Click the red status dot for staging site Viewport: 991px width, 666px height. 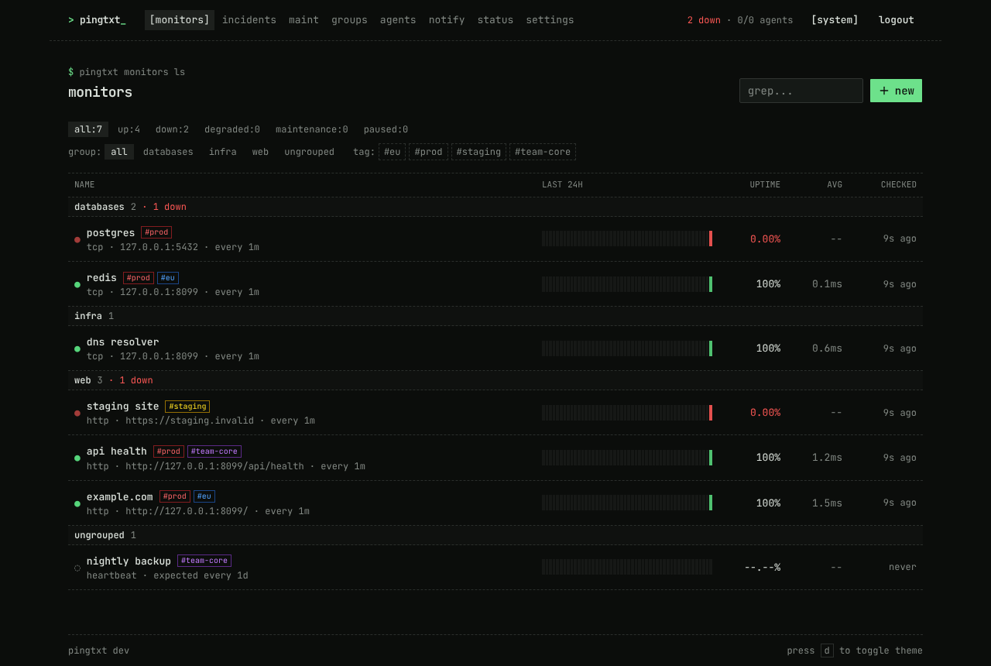[77, 413]
